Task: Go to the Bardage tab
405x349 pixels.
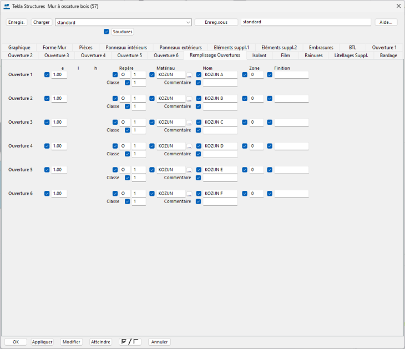Action: pos(388,55)
